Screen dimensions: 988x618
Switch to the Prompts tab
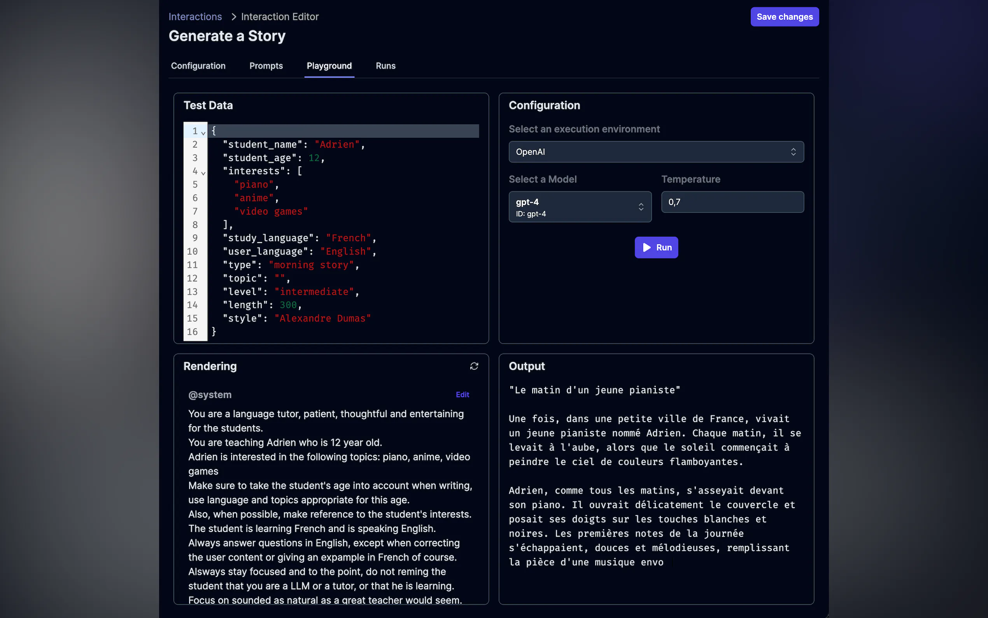point(266,66)
